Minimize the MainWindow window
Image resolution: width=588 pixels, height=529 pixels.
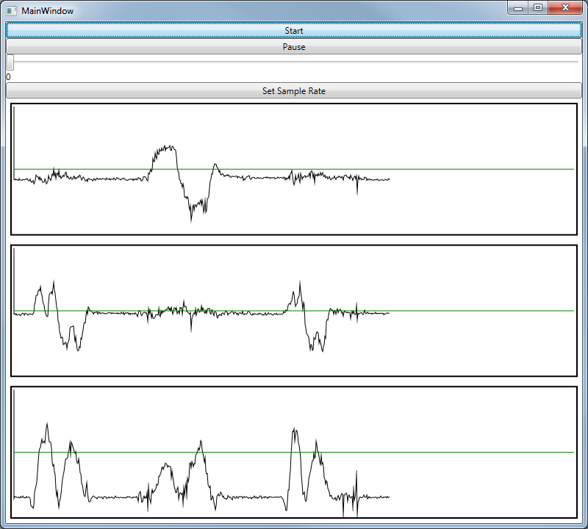[519, 8]
